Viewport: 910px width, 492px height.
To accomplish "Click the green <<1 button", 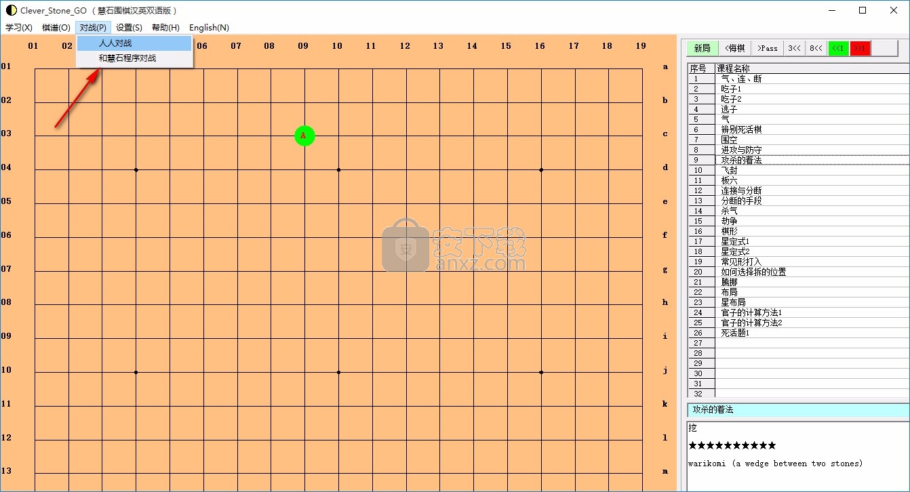I will [x=838, y=48].
